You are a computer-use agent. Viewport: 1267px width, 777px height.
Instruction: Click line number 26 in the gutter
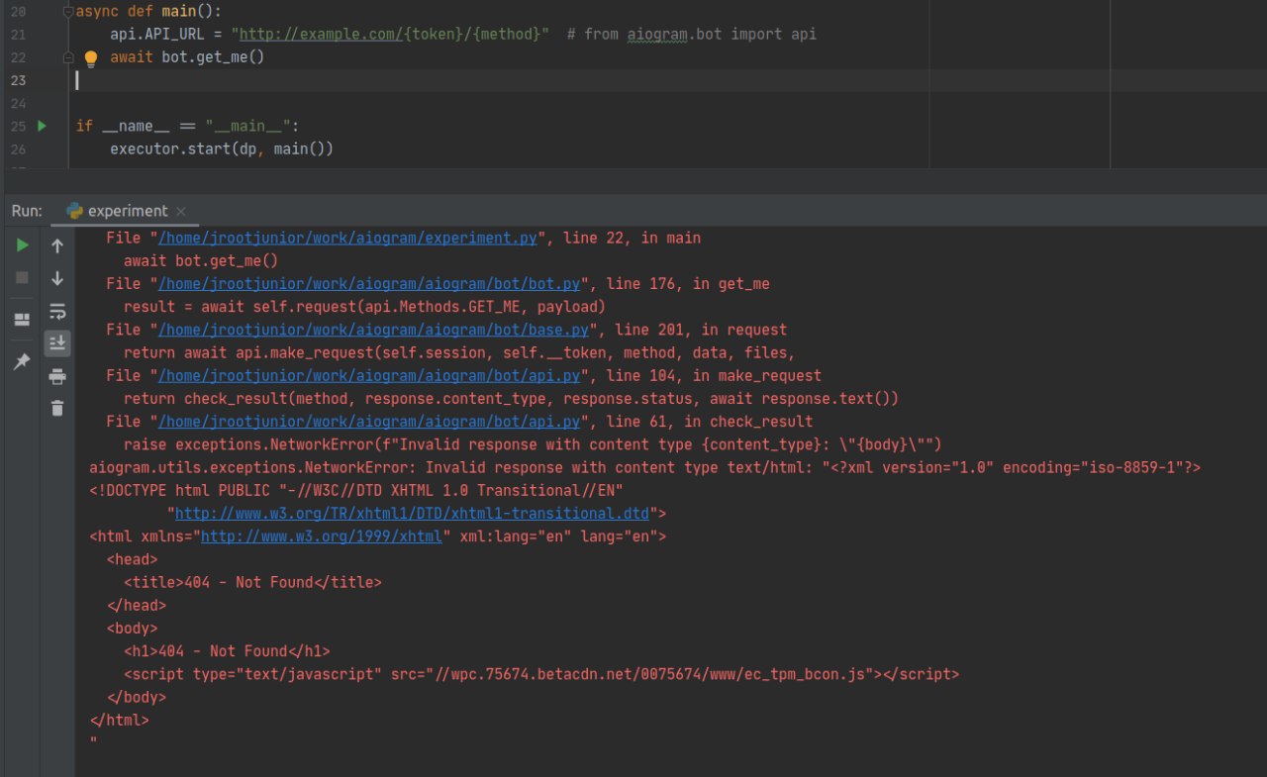[x=19, y=149]
